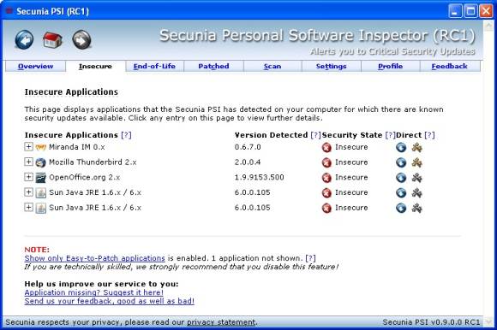Expand the Miranda IM 0.x entry
497x330 pixels.
click(28, 147)
